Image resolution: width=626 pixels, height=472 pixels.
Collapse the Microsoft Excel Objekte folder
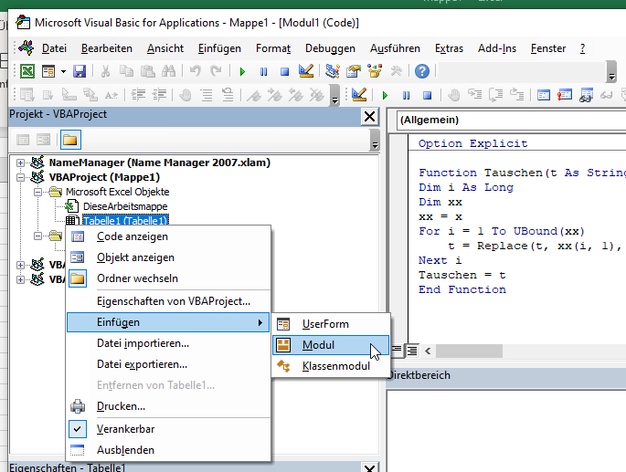click(x=37, y=193)
